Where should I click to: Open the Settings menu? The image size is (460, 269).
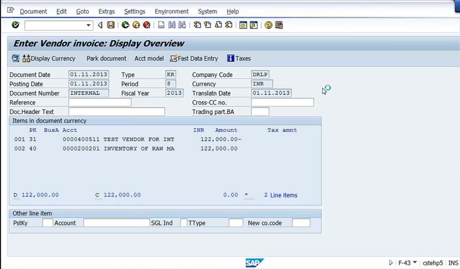pos(135,11)
